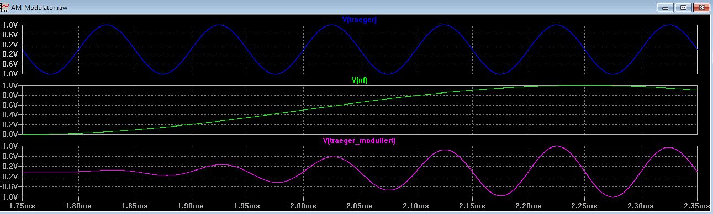Click the V(traeger_moduliert) trace label
Viewport: 713px width, 214px height.
[359, 141]
